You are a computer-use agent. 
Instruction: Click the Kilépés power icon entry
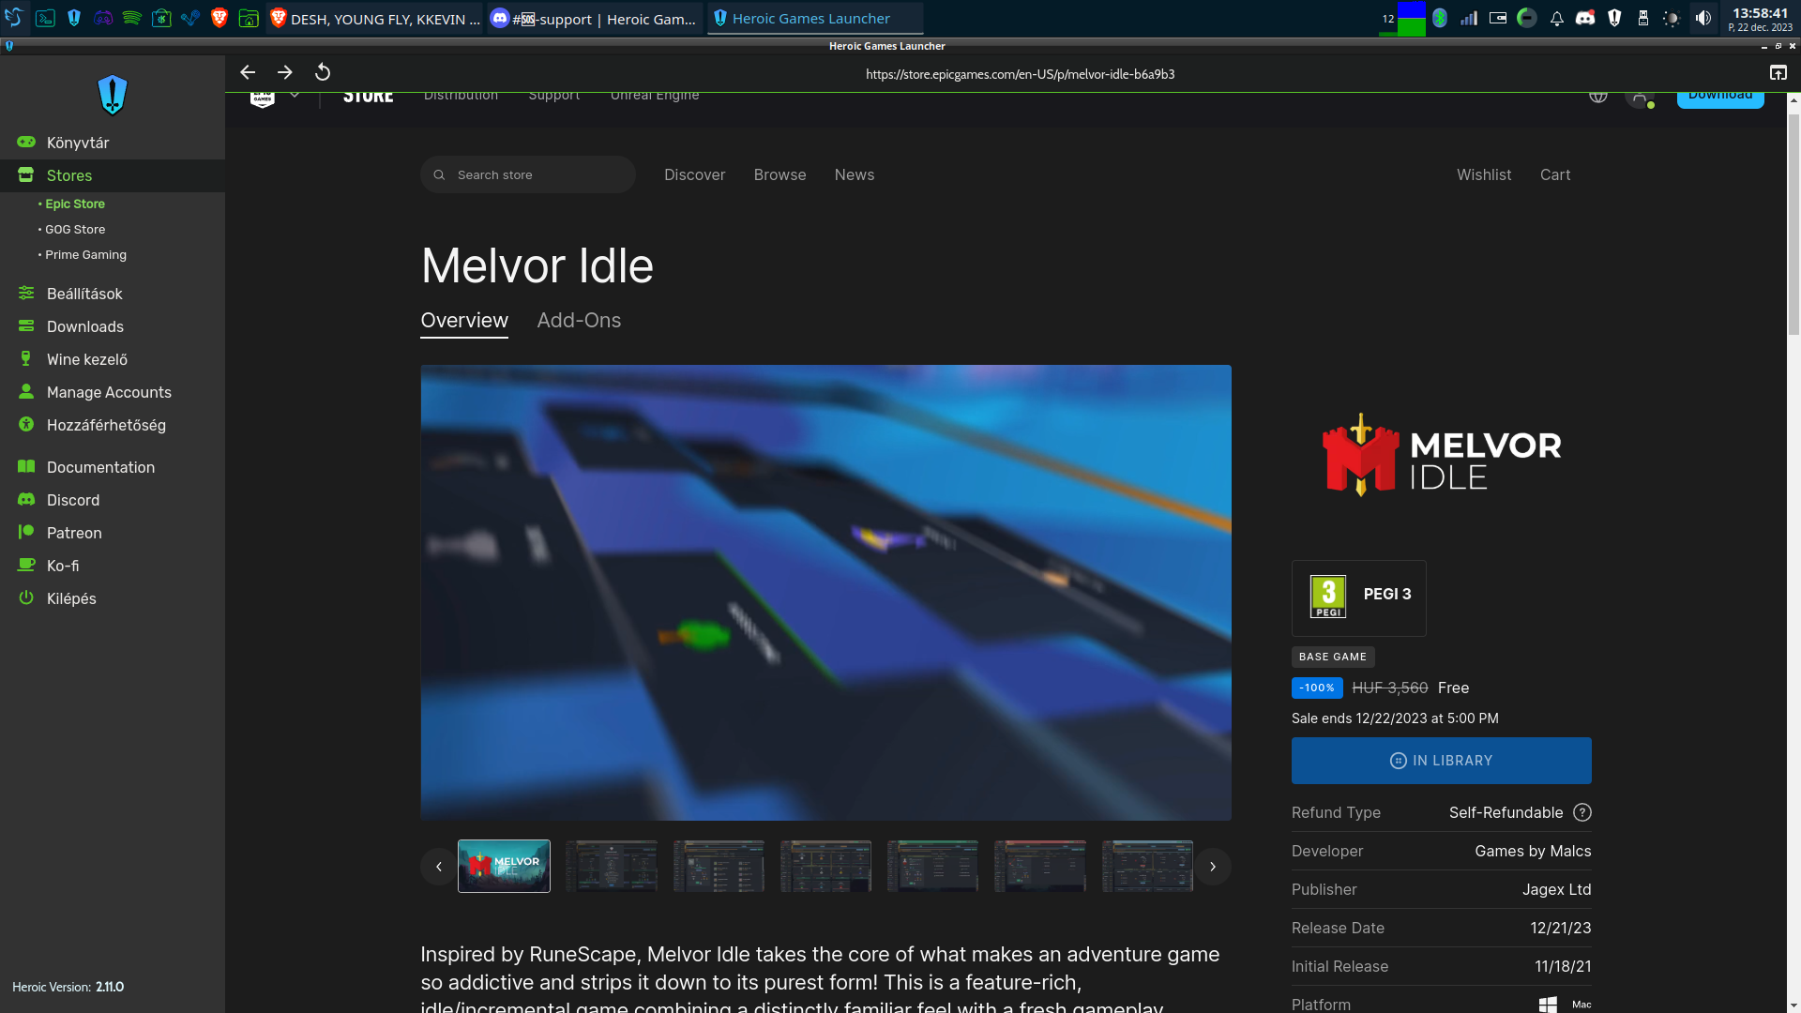point(70,598)
